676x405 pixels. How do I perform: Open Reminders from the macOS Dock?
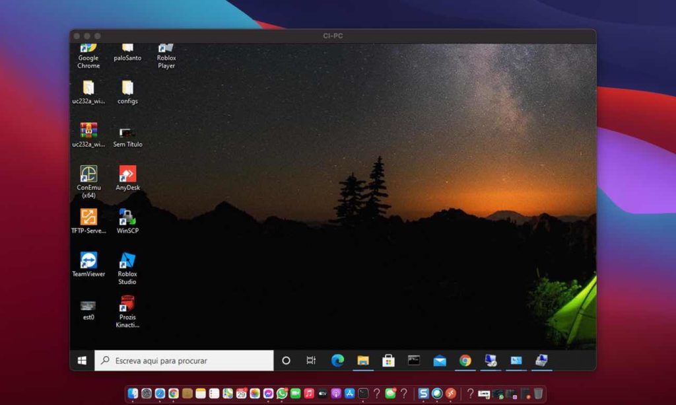215,393
